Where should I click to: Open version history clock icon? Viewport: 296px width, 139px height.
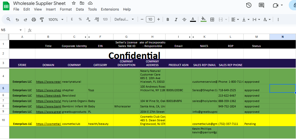coord(249,5)
